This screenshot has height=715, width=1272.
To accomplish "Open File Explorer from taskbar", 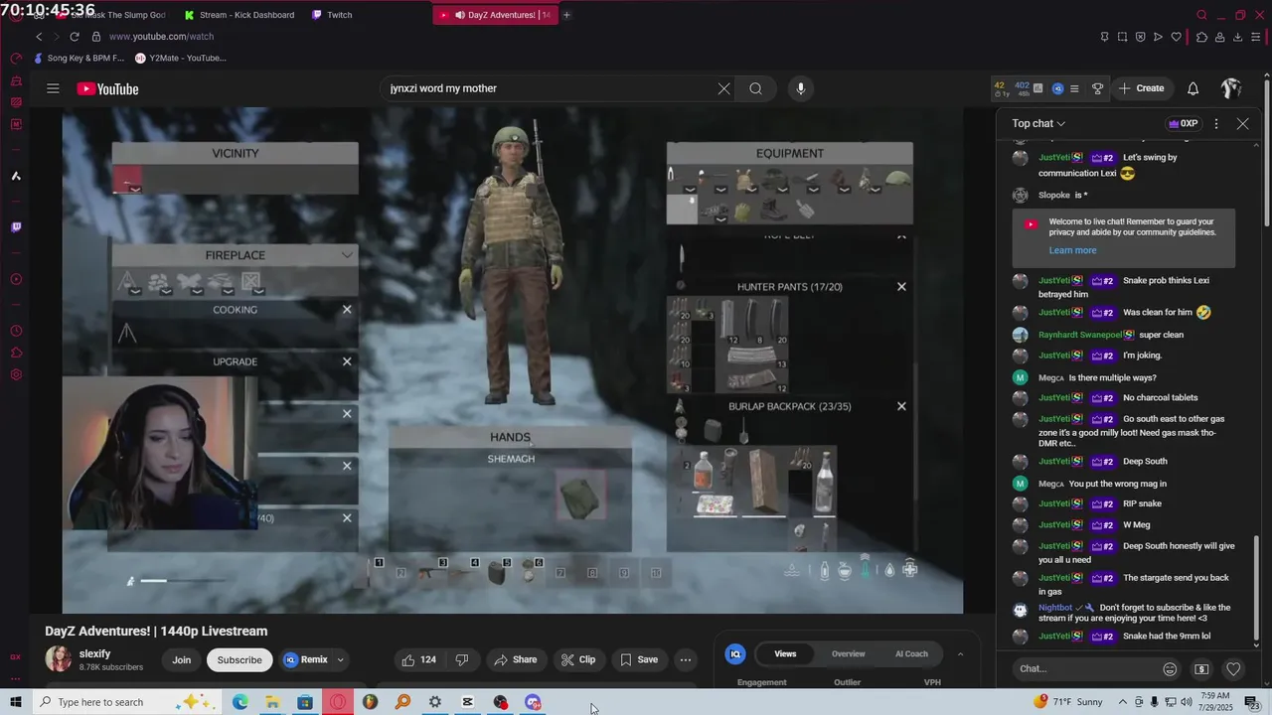I will (x=272, y=702).
